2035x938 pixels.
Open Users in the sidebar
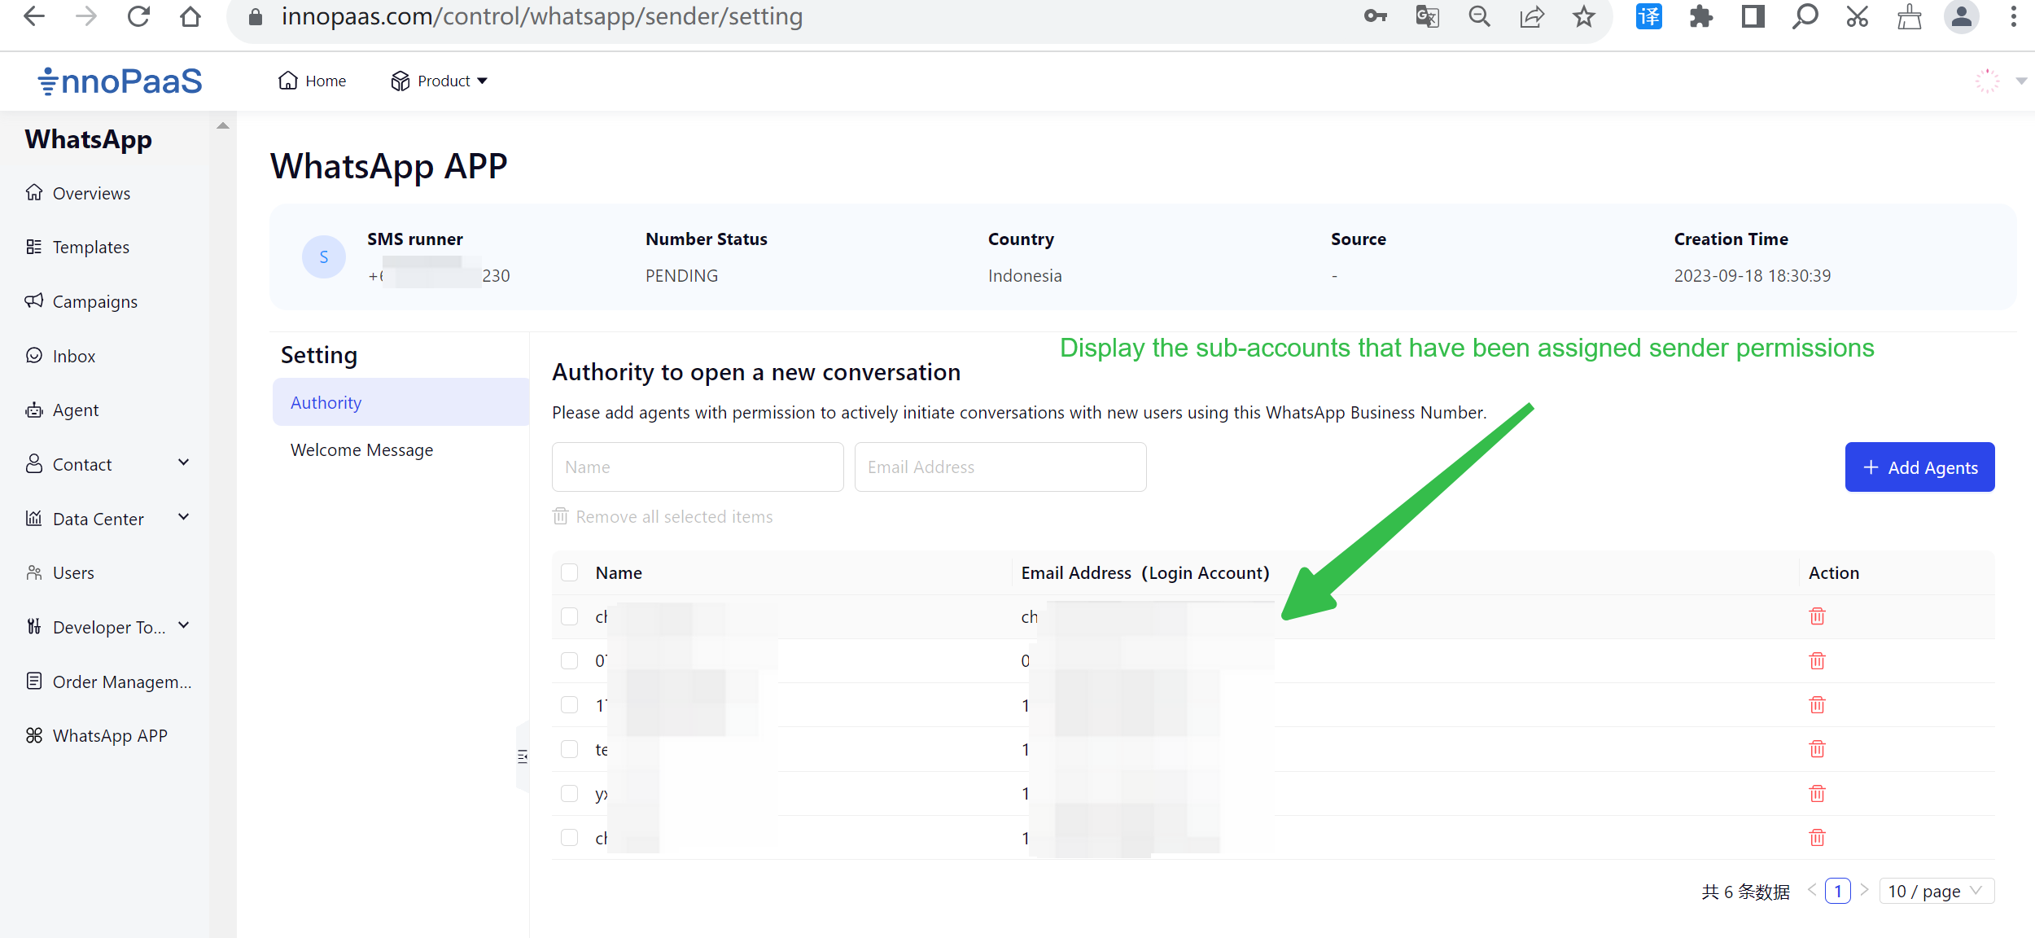(x=60, y=572)
